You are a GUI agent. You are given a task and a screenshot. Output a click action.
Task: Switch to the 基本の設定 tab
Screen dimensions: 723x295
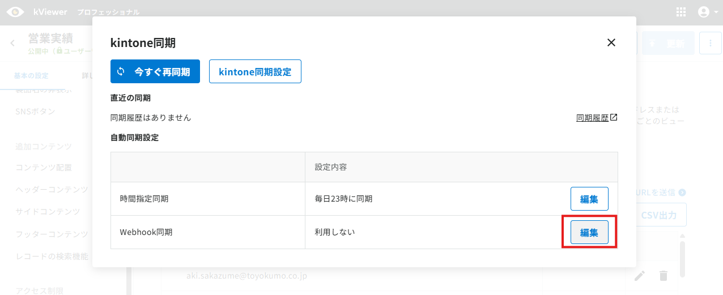coord(31,75)
